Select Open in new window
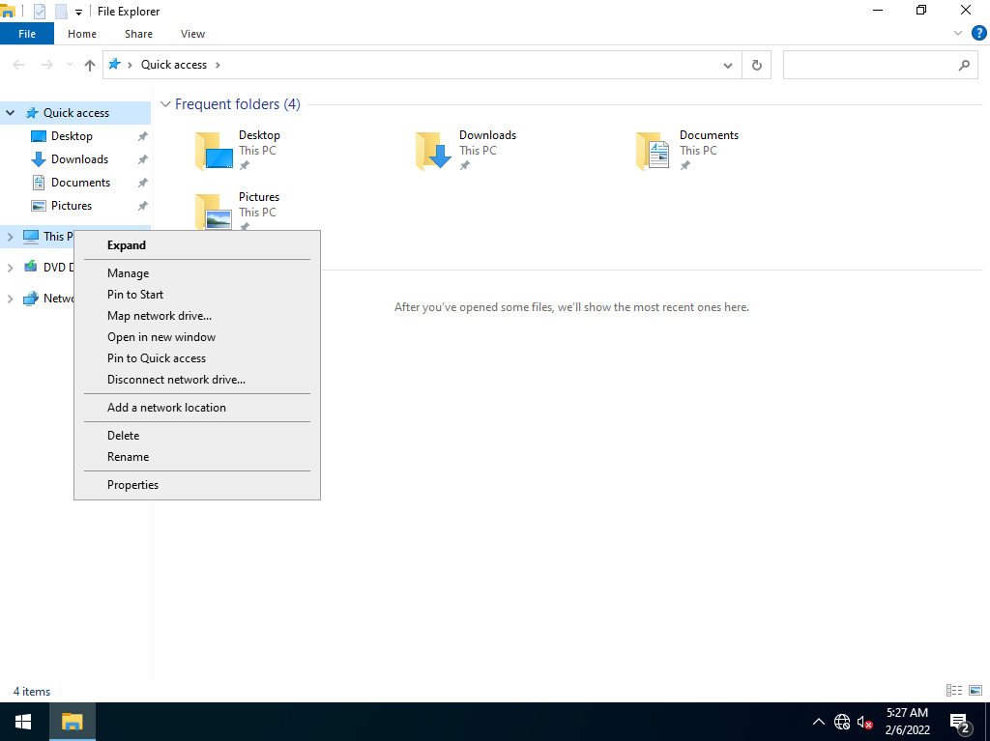The height and width of the screenshot is (741, 990). tap(197, 337)
